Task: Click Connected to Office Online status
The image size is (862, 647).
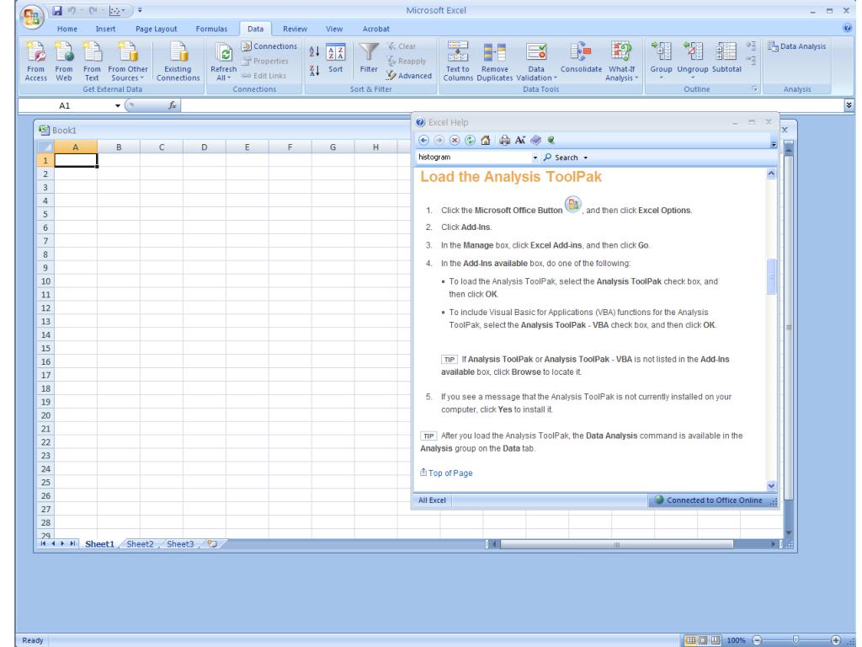Action: click(x=709, y=500)
